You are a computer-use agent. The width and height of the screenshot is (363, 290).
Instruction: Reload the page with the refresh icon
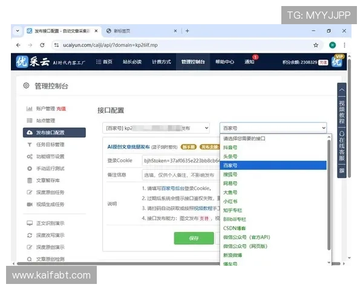coord(42,45)
